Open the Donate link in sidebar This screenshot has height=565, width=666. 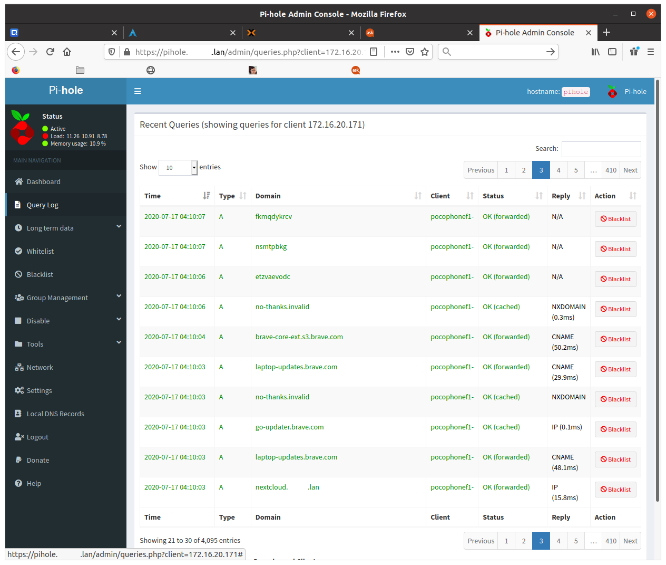pyautogui.click(x=66, y=460)
